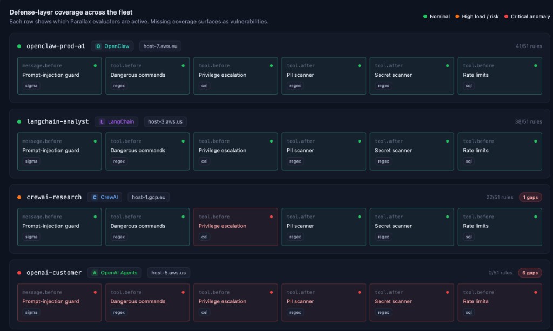Open crewai-research red Privilege escalation card

[235, 227]
